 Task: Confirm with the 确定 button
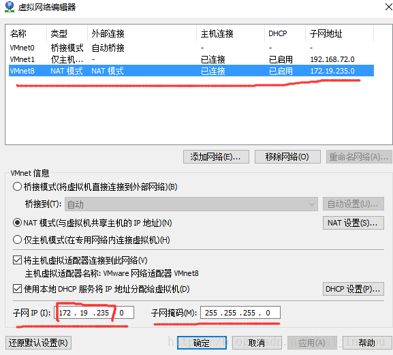coord(202,343)
